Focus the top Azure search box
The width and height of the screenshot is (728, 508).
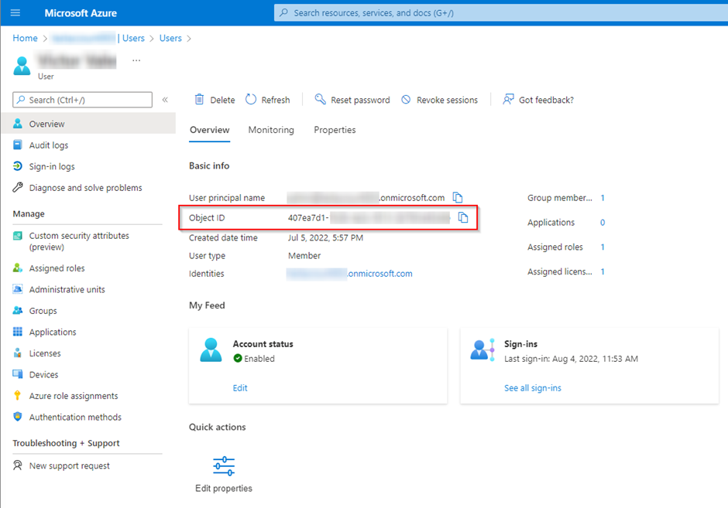click(501, 13)
